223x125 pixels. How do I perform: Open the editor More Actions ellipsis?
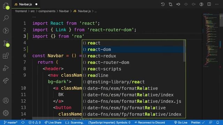(x=217, y=4)
